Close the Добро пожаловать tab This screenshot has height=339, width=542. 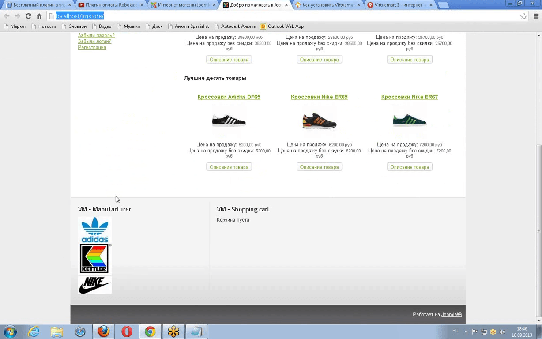pyautogui.click(x=286, y=5)
